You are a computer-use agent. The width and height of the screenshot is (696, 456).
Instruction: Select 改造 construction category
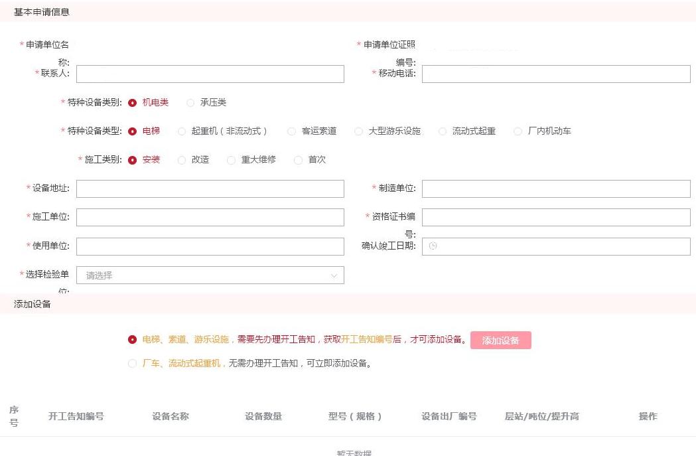point(182,160)
